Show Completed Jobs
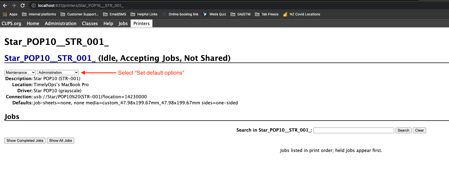 (x=25, y=140)
